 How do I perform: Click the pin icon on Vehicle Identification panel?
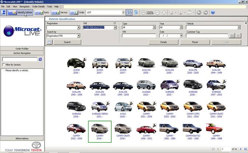pos(246,23)
